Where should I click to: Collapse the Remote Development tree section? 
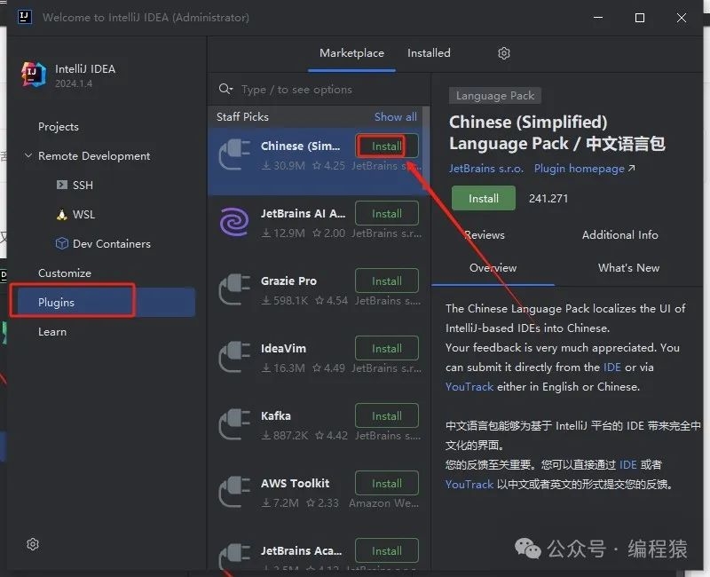click(27, 156)
